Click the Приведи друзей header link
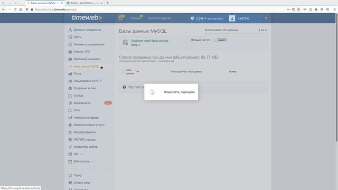The height and width of the screenshot is (190, 338). click(159, 18)
